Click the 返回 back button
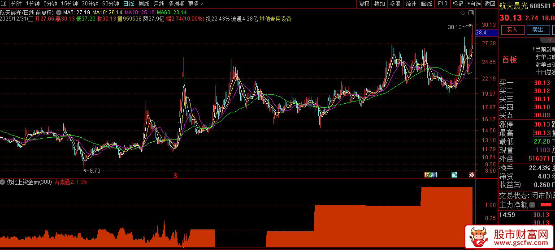The width and height of the screenshot is (555, 250). click(x=490, y=4)
